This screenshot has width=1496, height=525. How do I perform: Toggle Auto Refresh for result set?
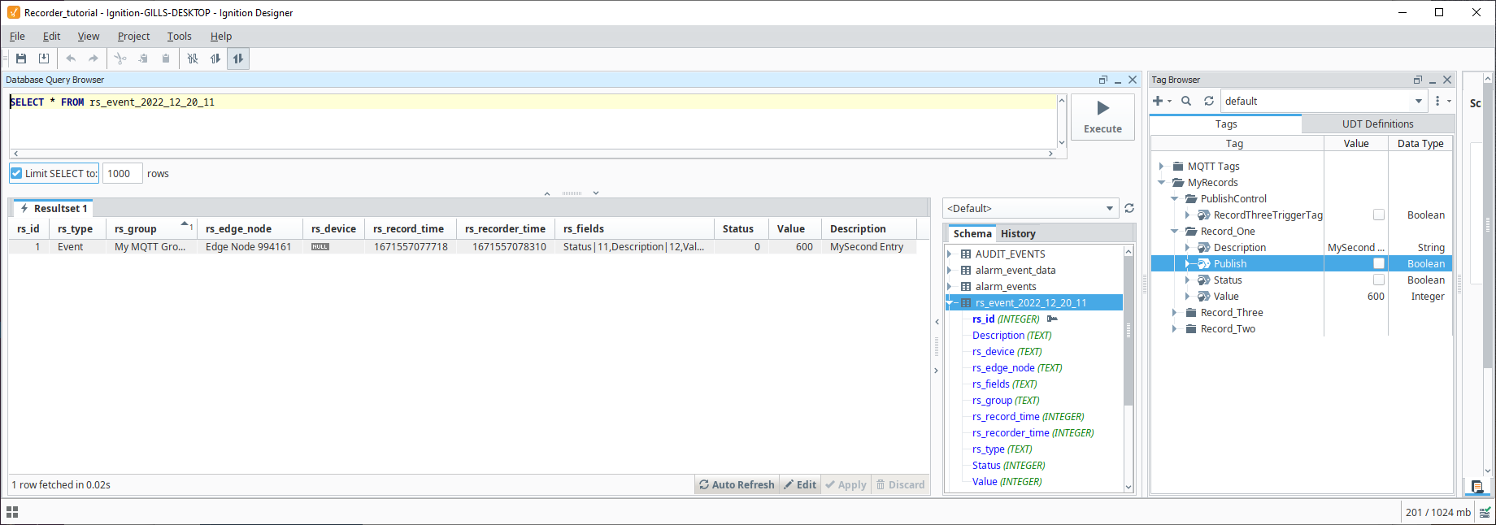coord(737,484)
